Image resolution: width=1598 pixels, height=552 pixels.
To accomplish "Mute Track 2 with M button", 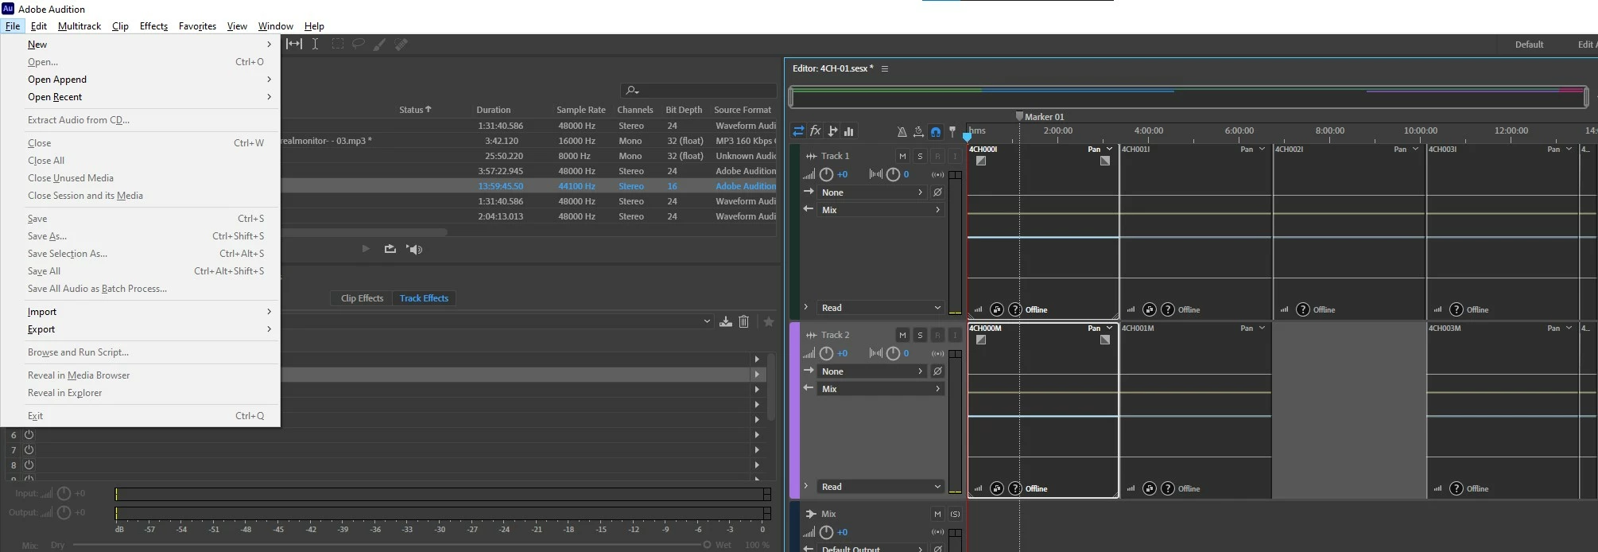I will click(x=902, y=335).
